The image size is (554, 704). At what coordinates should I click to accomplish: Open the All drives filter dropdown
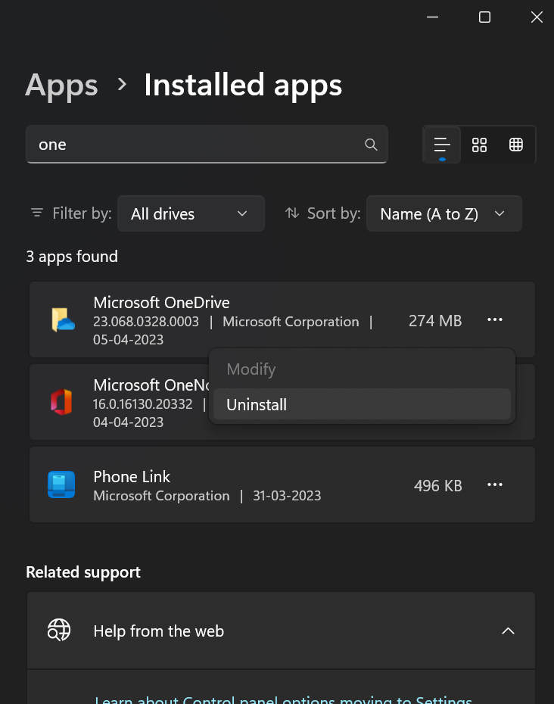tap(191, 213)
